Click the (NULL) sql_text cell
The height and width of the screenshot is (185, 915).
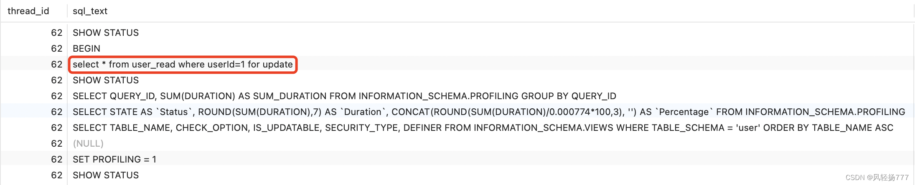(x=88, y=144)
